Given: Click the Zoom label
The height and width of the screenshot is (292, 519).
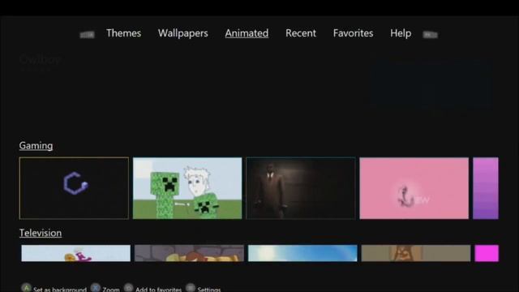Looking at the screenshot, I should pyautogui.click(x=111, y=290).
